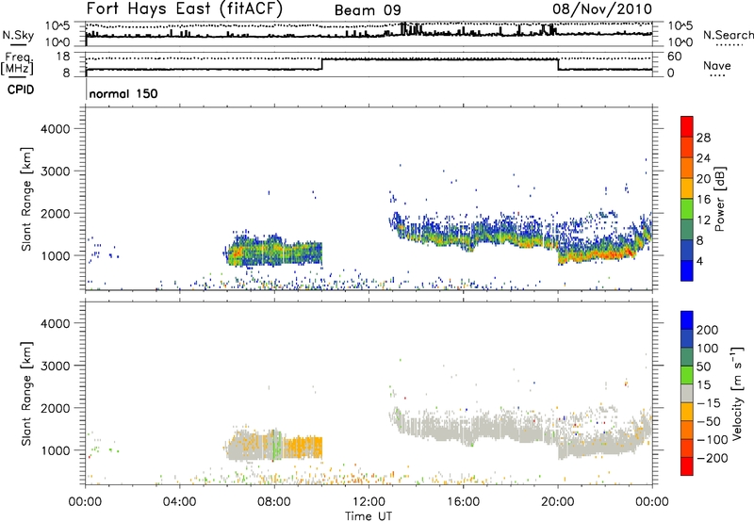This screenshot has width=754, height=522.
Task: Click the 'Beam 09' label
Action: click(368, 10)
